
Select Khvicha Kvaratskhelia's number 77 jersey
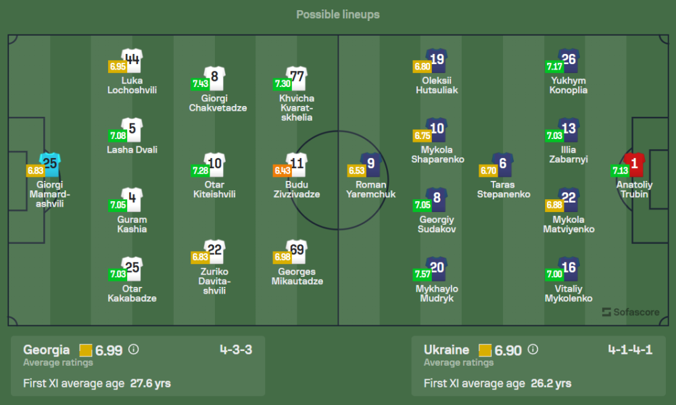pyautogui.click(x=296, y=77)
